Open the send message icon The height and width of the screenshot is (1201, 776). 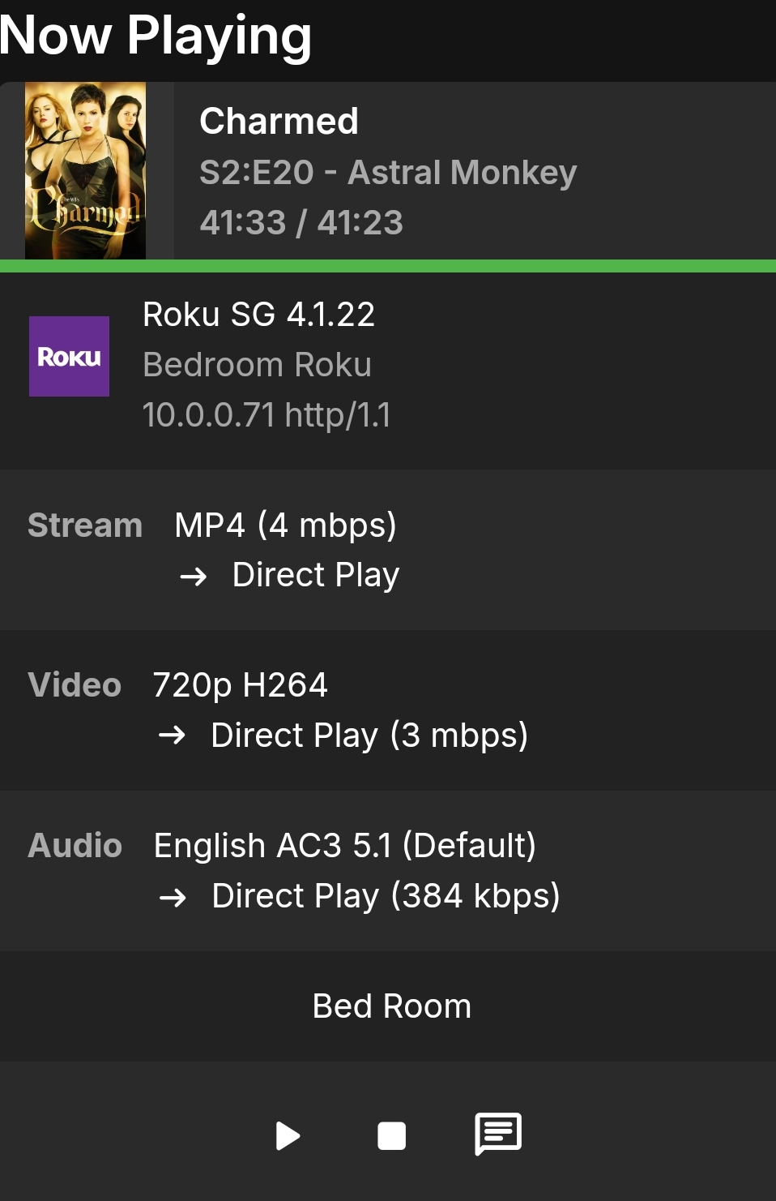tap(497, 1134)
